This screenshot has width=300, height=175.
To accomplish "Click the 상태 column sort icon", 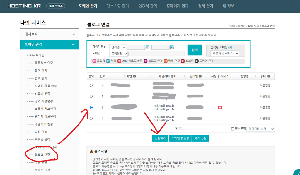I will pyautogui.click(x=269, y=76).
